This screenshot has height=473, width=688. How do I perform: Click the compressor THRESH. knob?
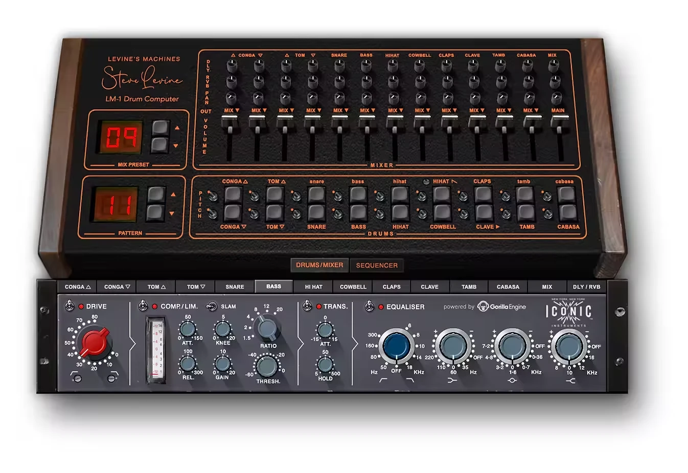click(x=266, y=366)
